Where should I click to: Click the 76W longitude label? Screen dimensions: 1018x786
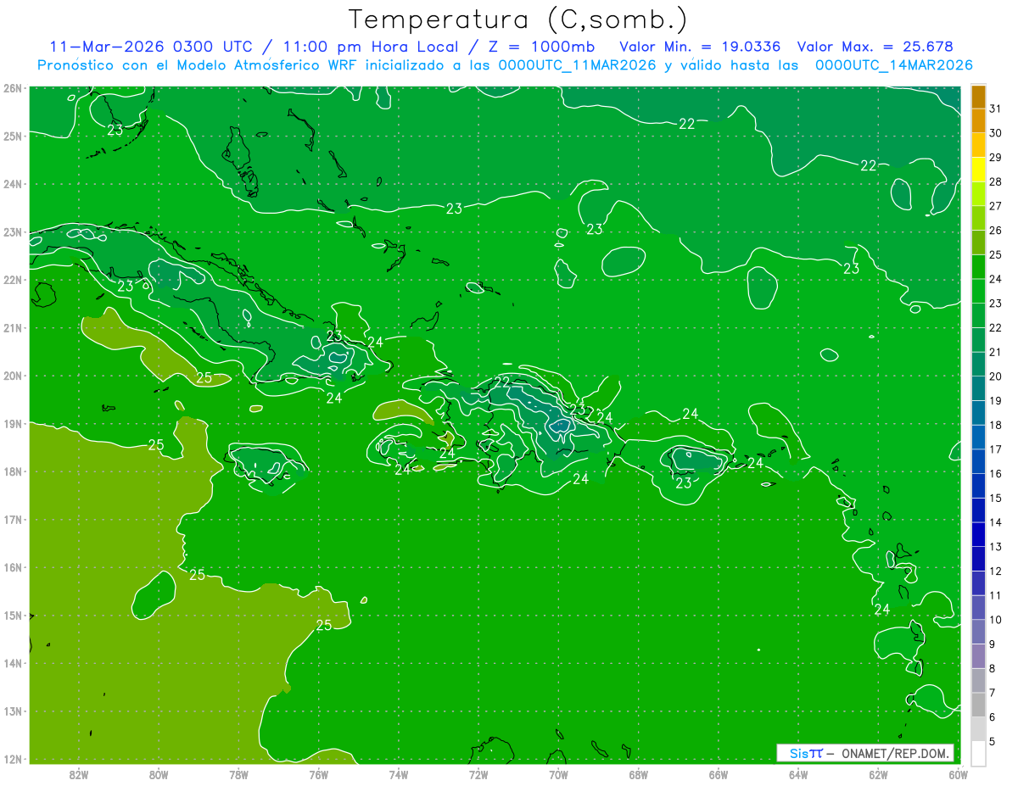318,773
